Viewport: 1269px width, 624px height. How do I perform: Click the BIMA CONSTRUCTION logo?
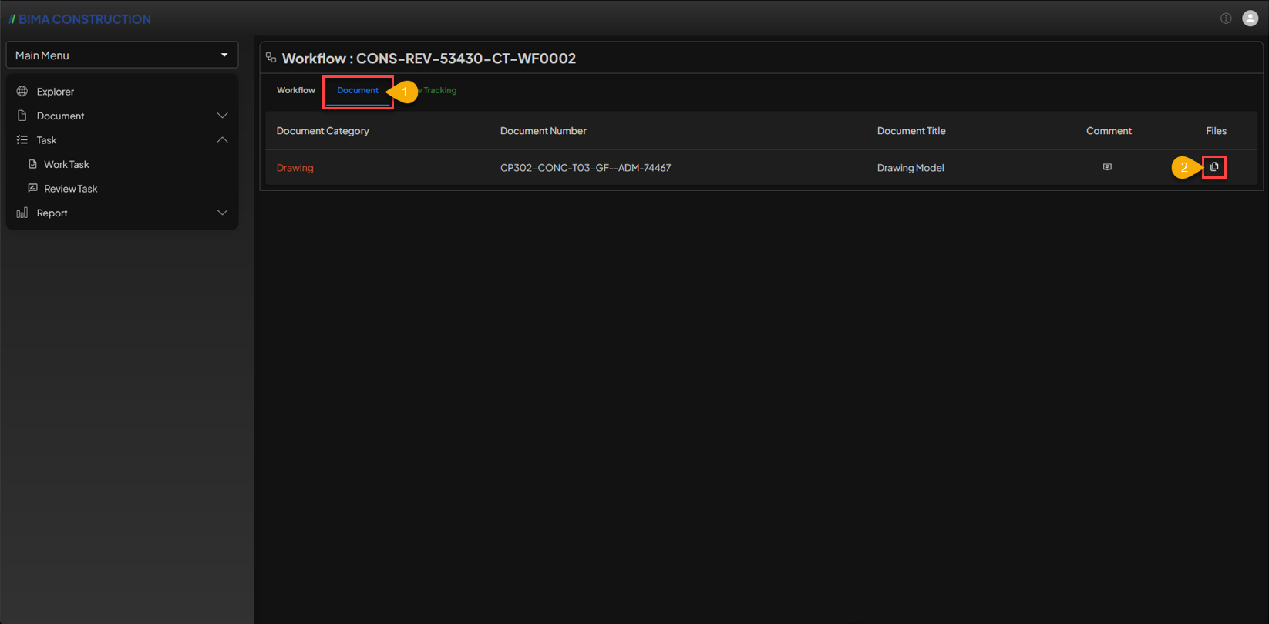click(x=80, y=19)
